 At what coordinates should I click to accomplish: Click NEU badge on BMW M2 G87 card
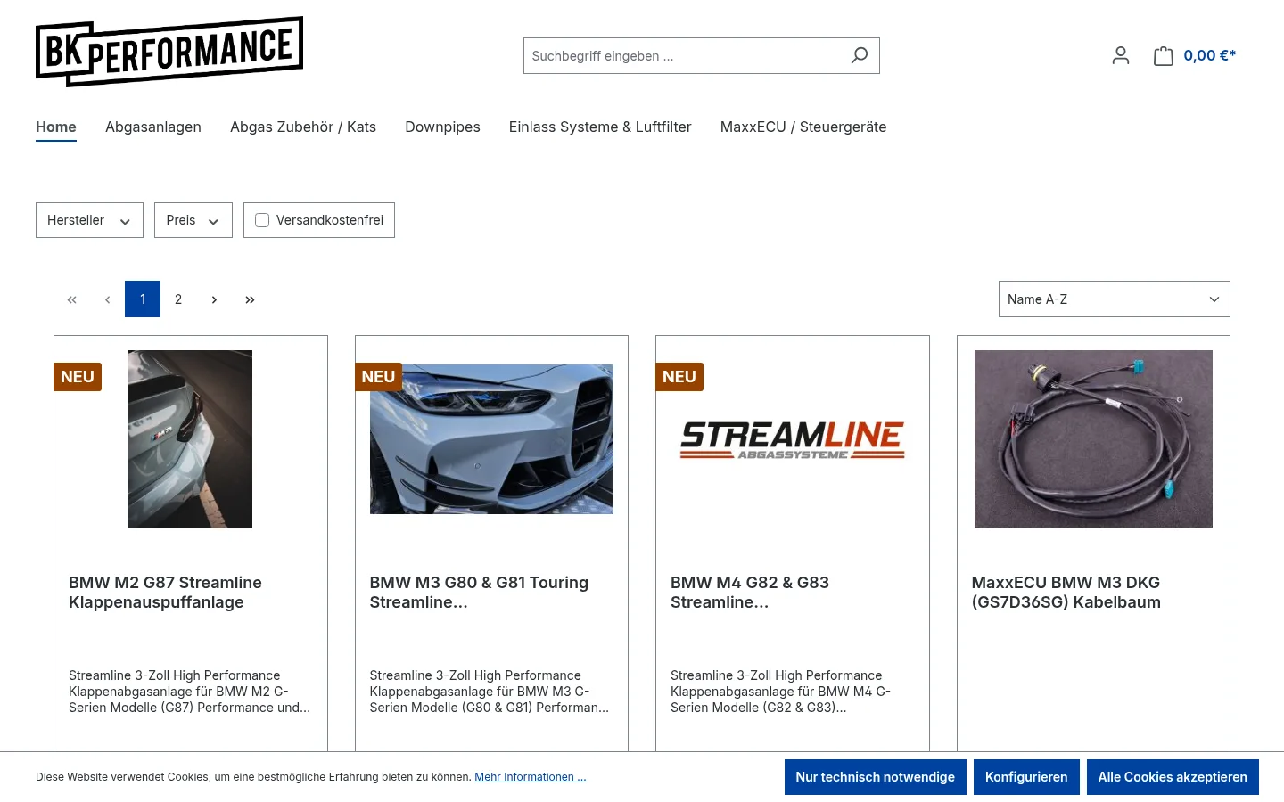click(x=78, y=377)
